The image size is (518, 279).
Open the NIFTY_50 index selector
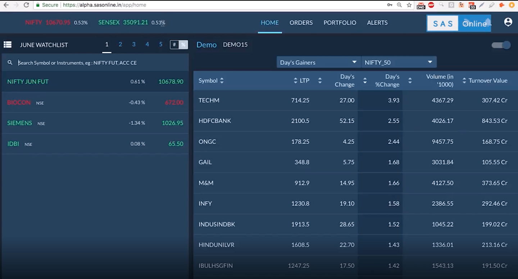coord(399,62)
